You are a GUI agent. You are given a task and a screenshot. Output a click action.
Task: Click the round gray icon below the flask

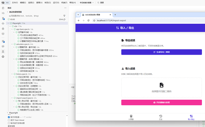[3, 57]
